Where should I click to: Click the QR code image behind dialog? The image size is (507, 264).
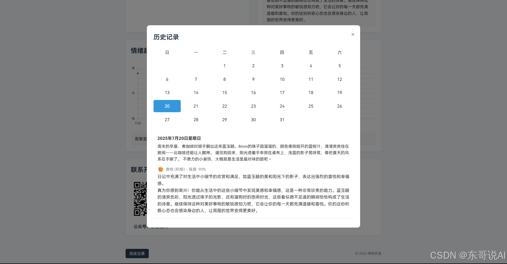click(x=140, y=199)
